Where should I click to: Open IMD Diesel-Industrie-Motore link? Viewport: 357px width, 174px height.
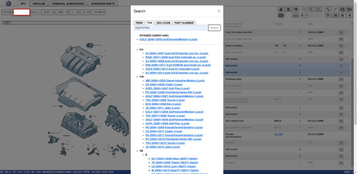pos(175,81)
